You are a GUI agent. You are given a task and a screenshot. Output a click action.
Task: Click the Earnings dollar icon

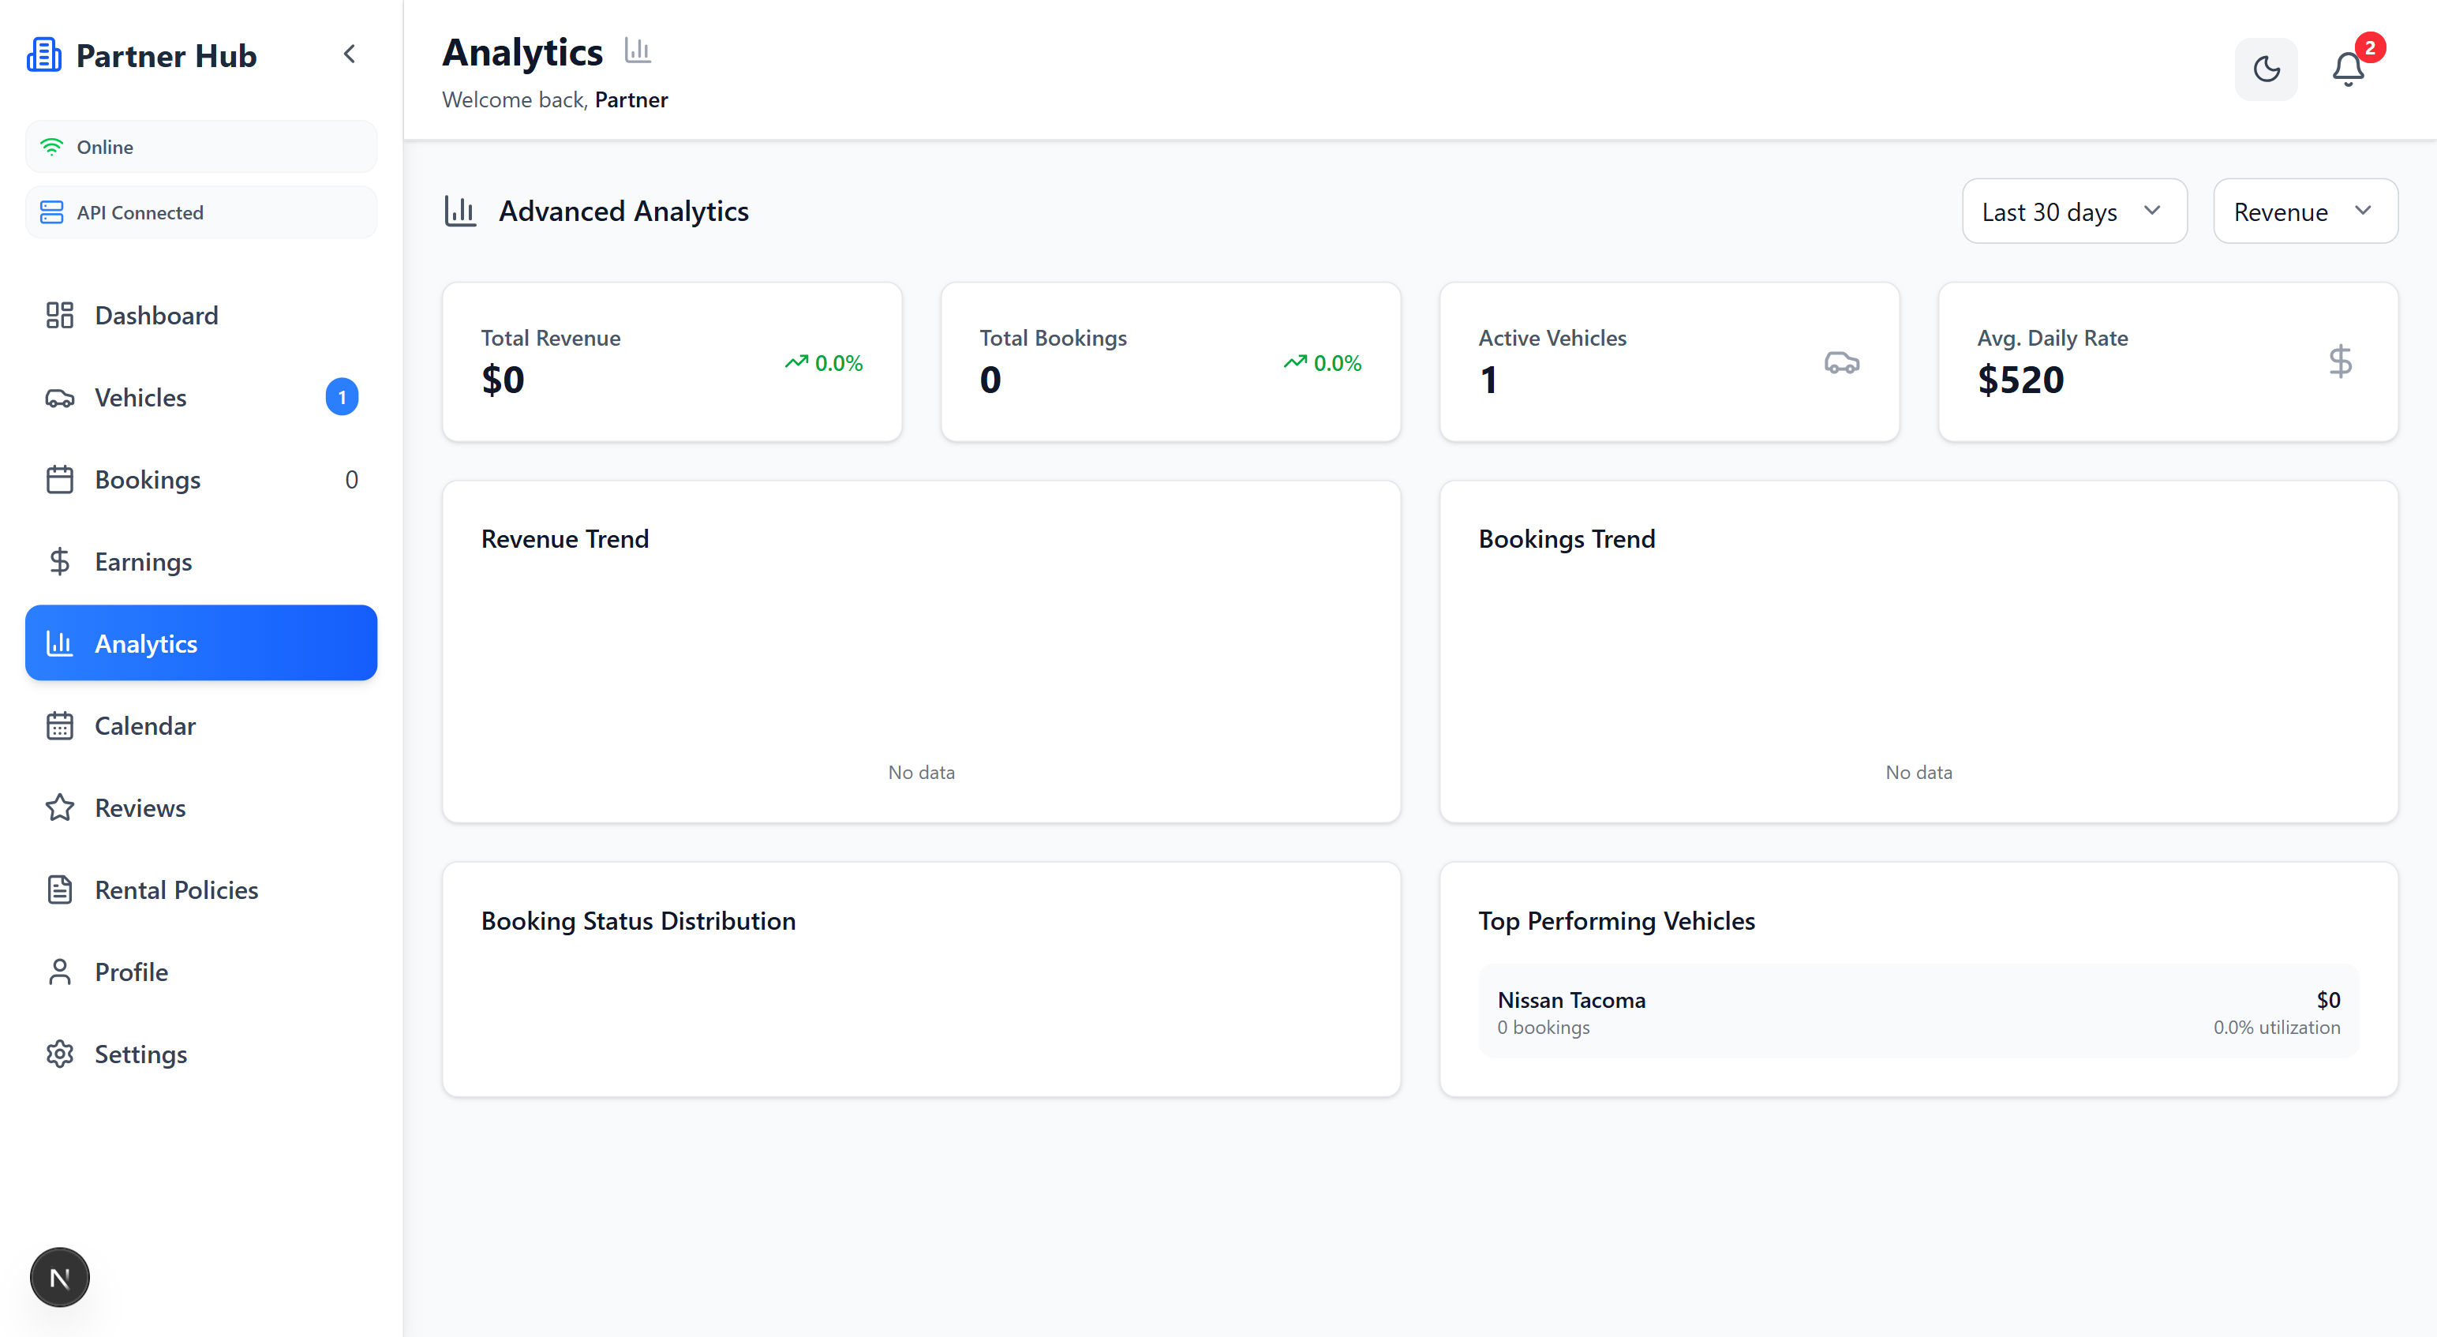tap(60, 561)
